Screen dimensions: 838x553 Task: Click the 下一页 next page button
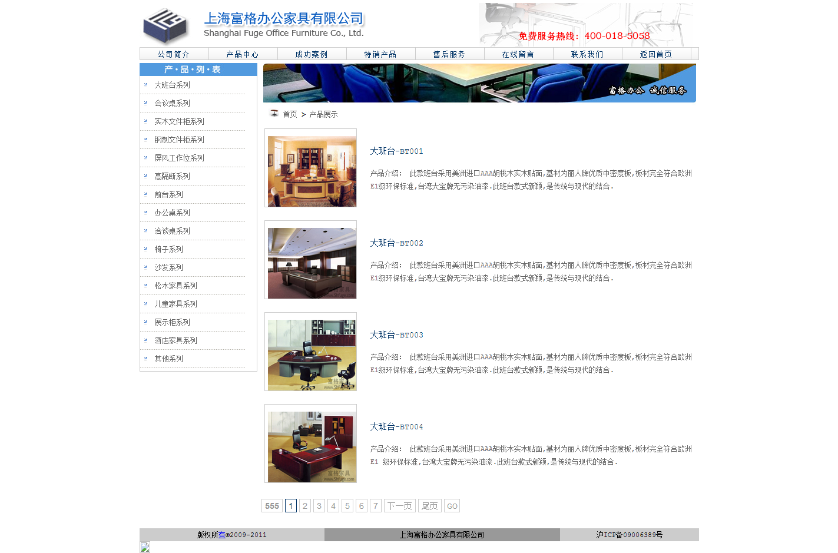tap(399, 506)
